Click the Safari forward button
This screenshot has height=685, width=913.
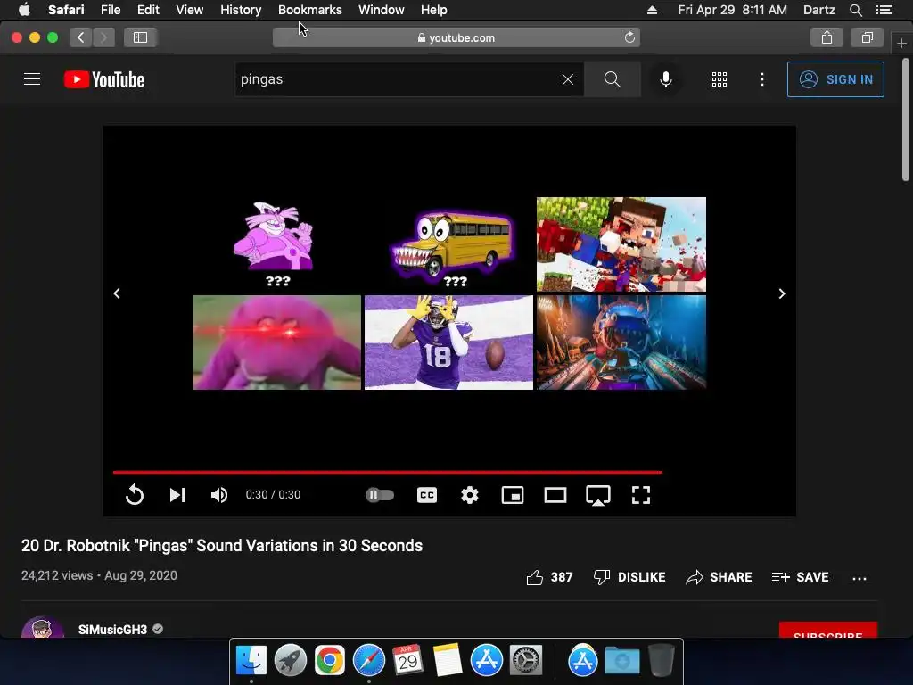103,37
